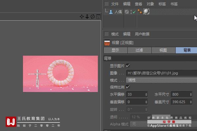Click the 背景 section header
This screenshot has width=197, height=131.
150,58
